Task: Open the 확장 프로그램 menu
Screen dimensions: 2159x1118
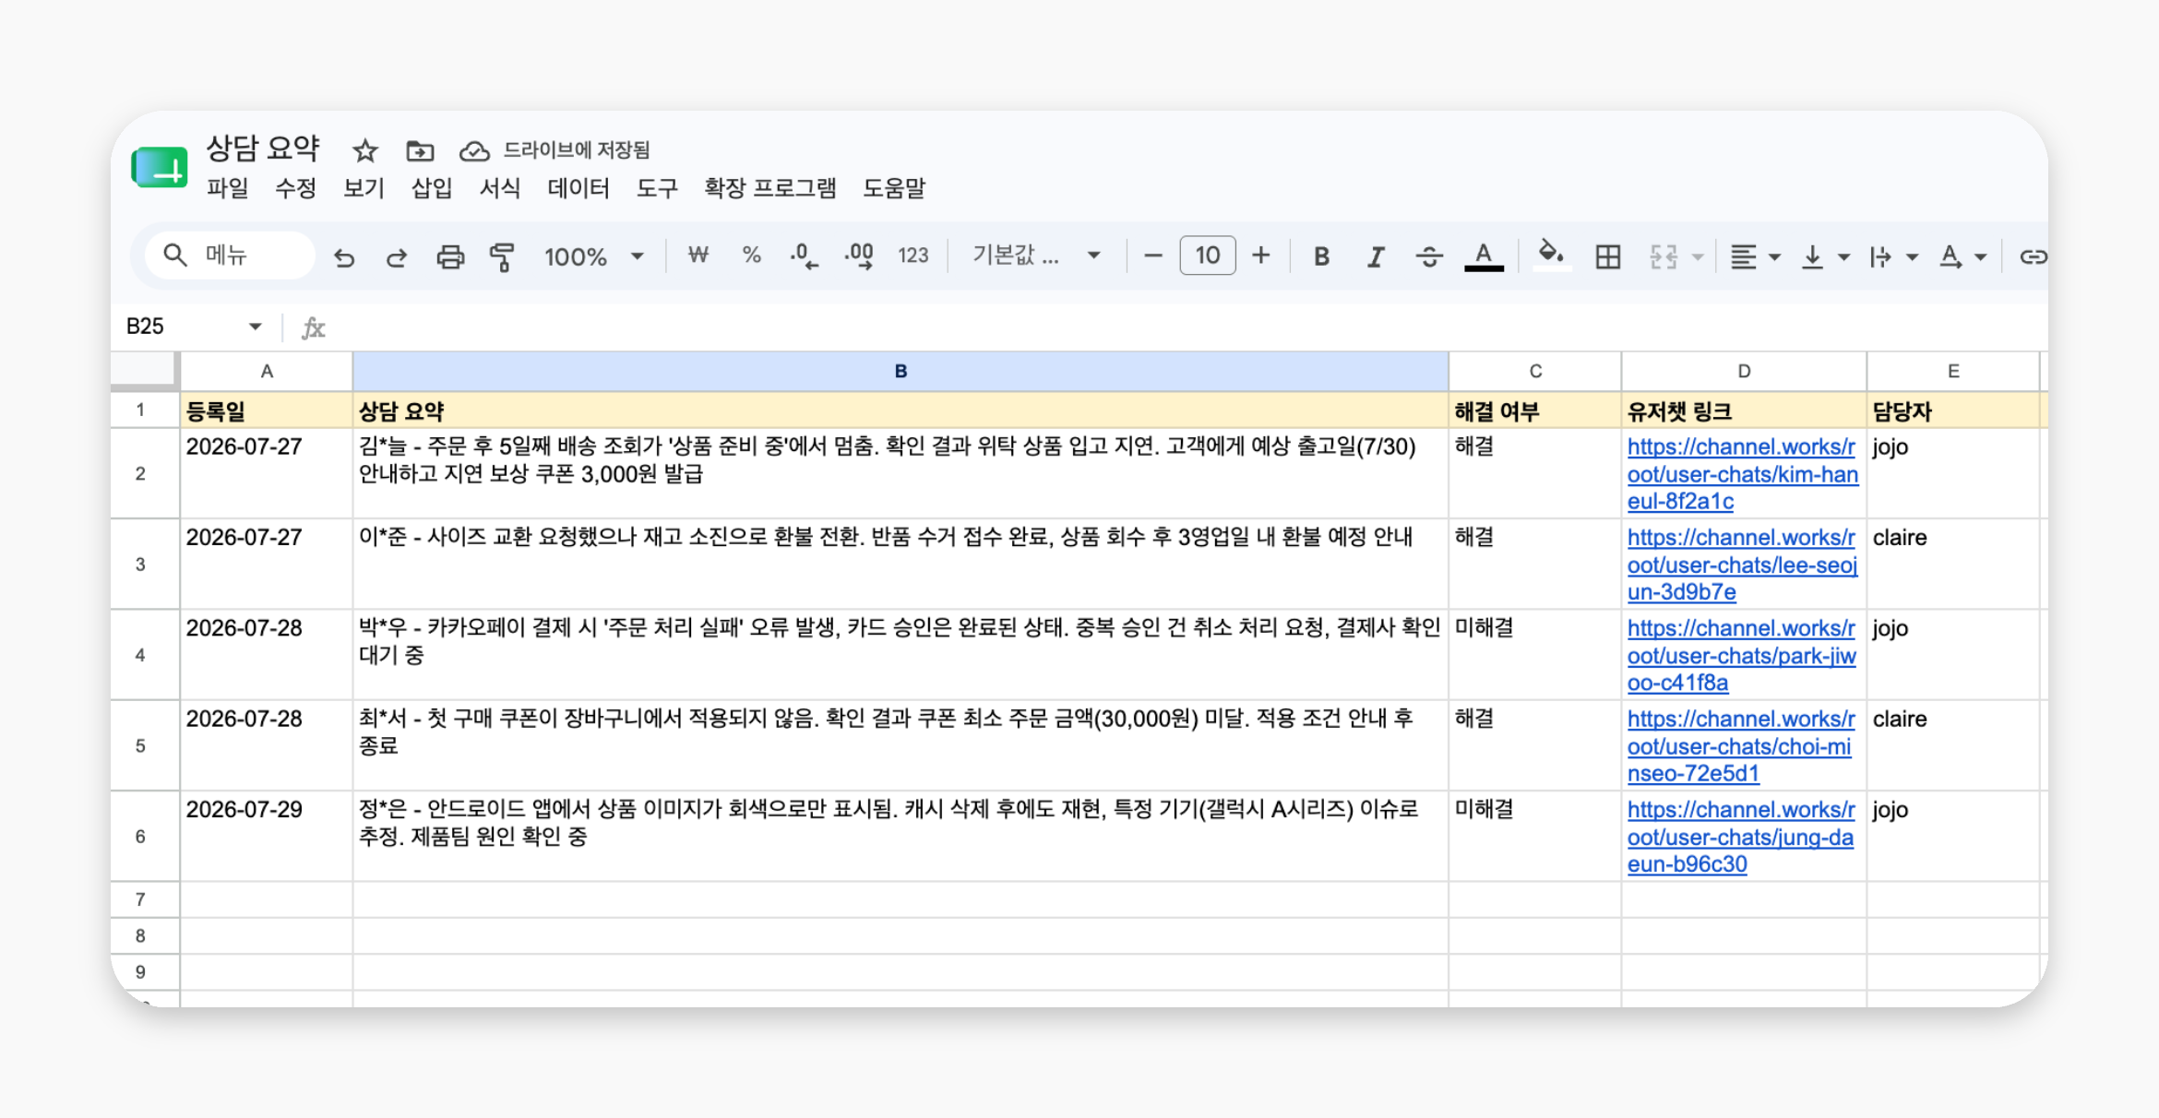Action: [x=770, y=188]
